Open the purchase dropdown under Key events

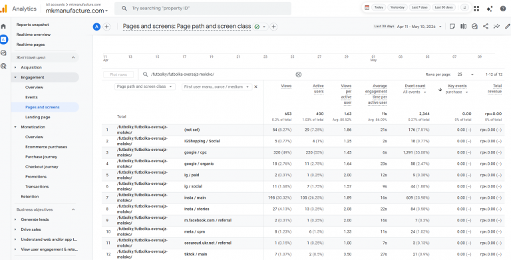(x=456, y=92)
